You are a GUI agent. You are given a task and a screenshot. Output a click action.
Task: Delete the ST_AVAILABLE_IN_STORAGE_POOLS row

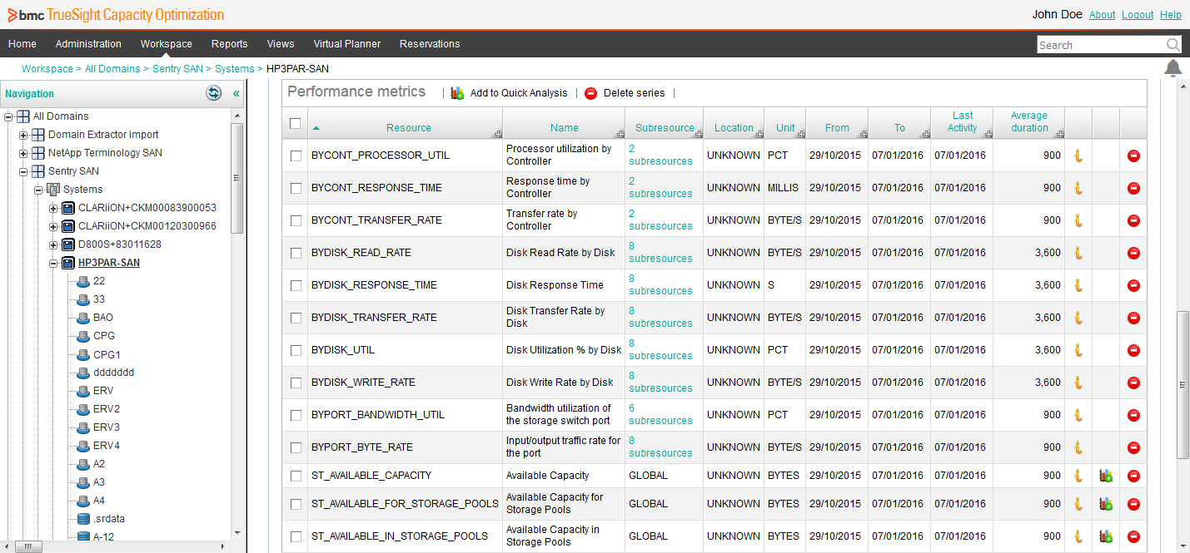coord(1133,536)
